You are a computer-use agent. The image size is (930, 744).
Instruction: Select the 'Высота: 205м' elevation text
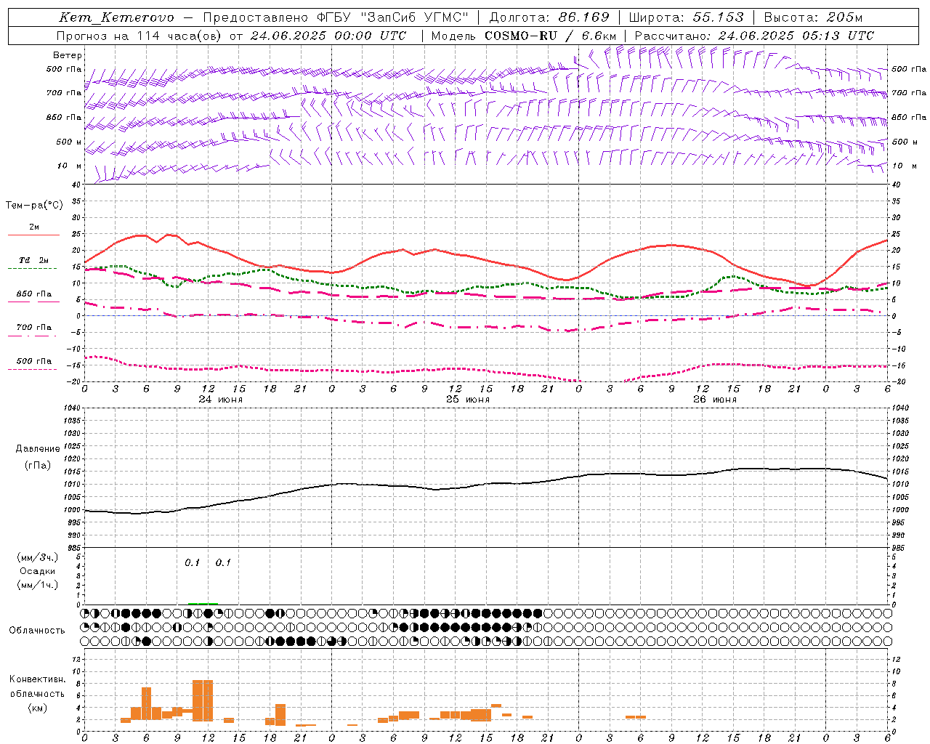[x=813, y=17]
